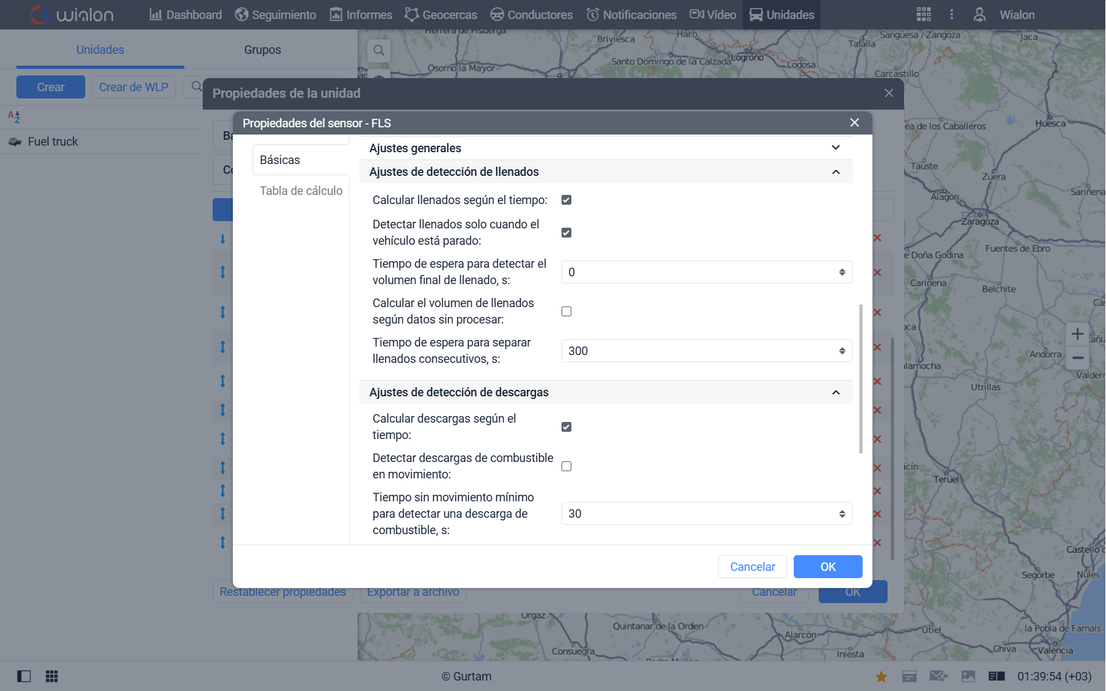Toggle Calcular llenados según el tiempo checkbox

click(x=567, y=200)
